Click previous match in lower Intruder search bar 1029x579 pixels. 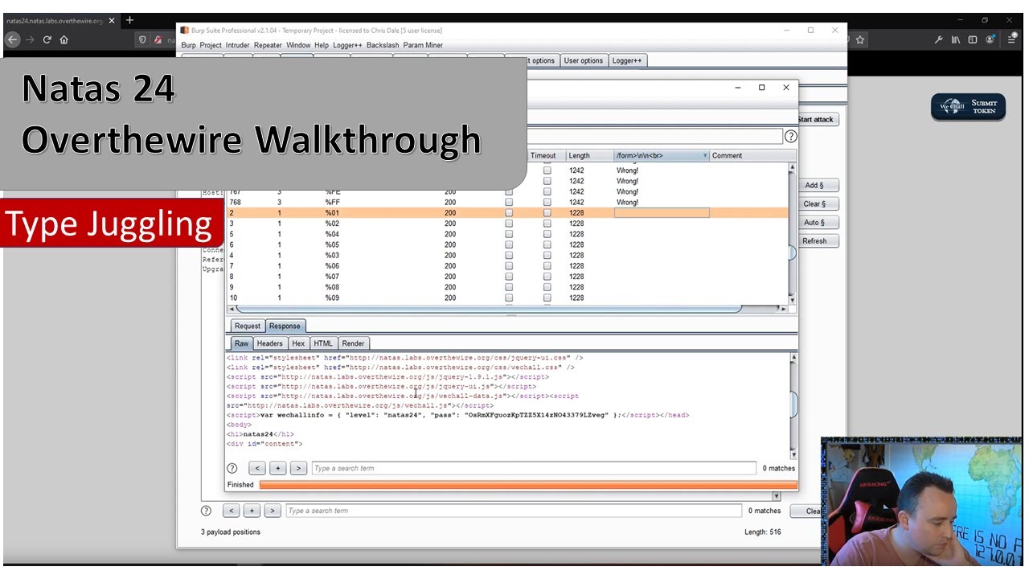(232, 511)
